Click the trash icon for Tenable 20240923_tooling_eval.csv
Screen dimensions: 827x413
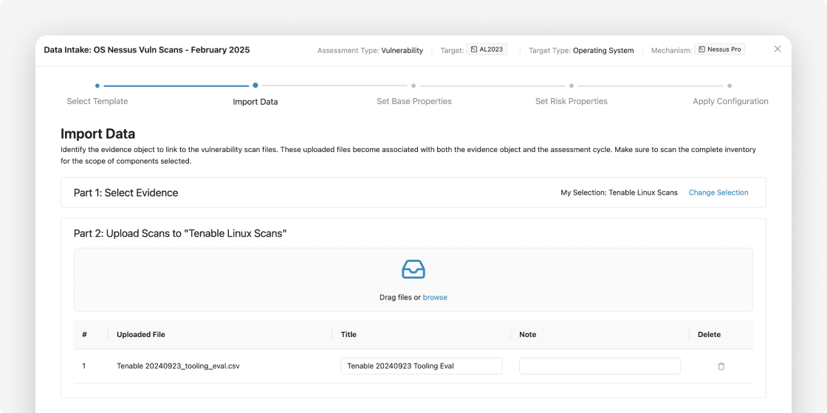coord(721,366)
